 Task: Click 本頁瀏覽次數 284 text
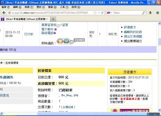[x=121, y=82]
